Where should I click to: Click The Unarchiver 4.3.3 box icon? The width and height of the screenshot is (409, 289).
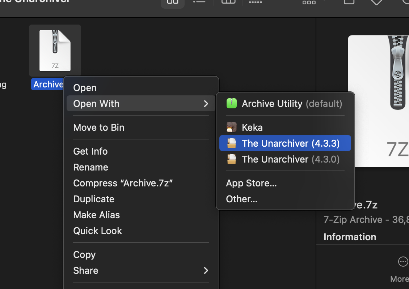click(231, 143)
